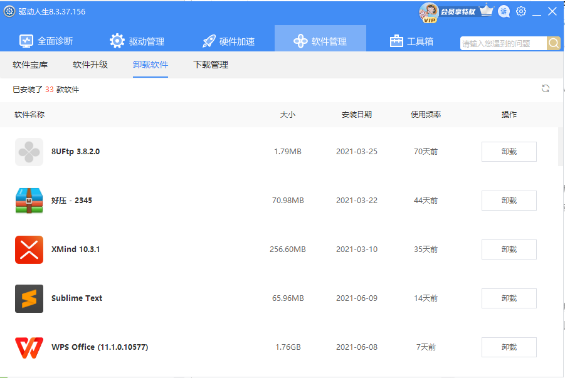Select the XMind 10.3.1 name
565x378 pixels.
click(76, 249)
